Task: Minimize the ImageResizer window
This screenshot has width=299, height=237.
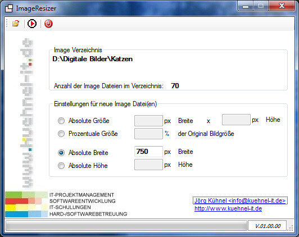Action: (x=246, y=6)
